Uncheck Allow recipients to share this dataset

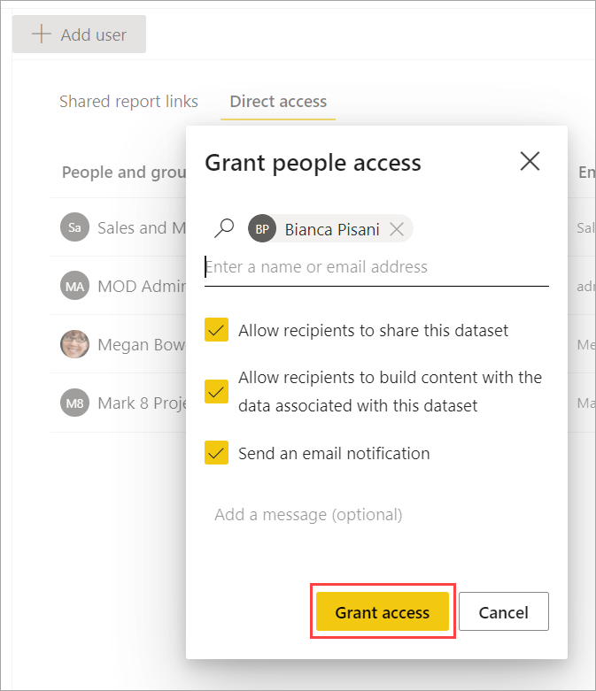click(x=216, y=330)
